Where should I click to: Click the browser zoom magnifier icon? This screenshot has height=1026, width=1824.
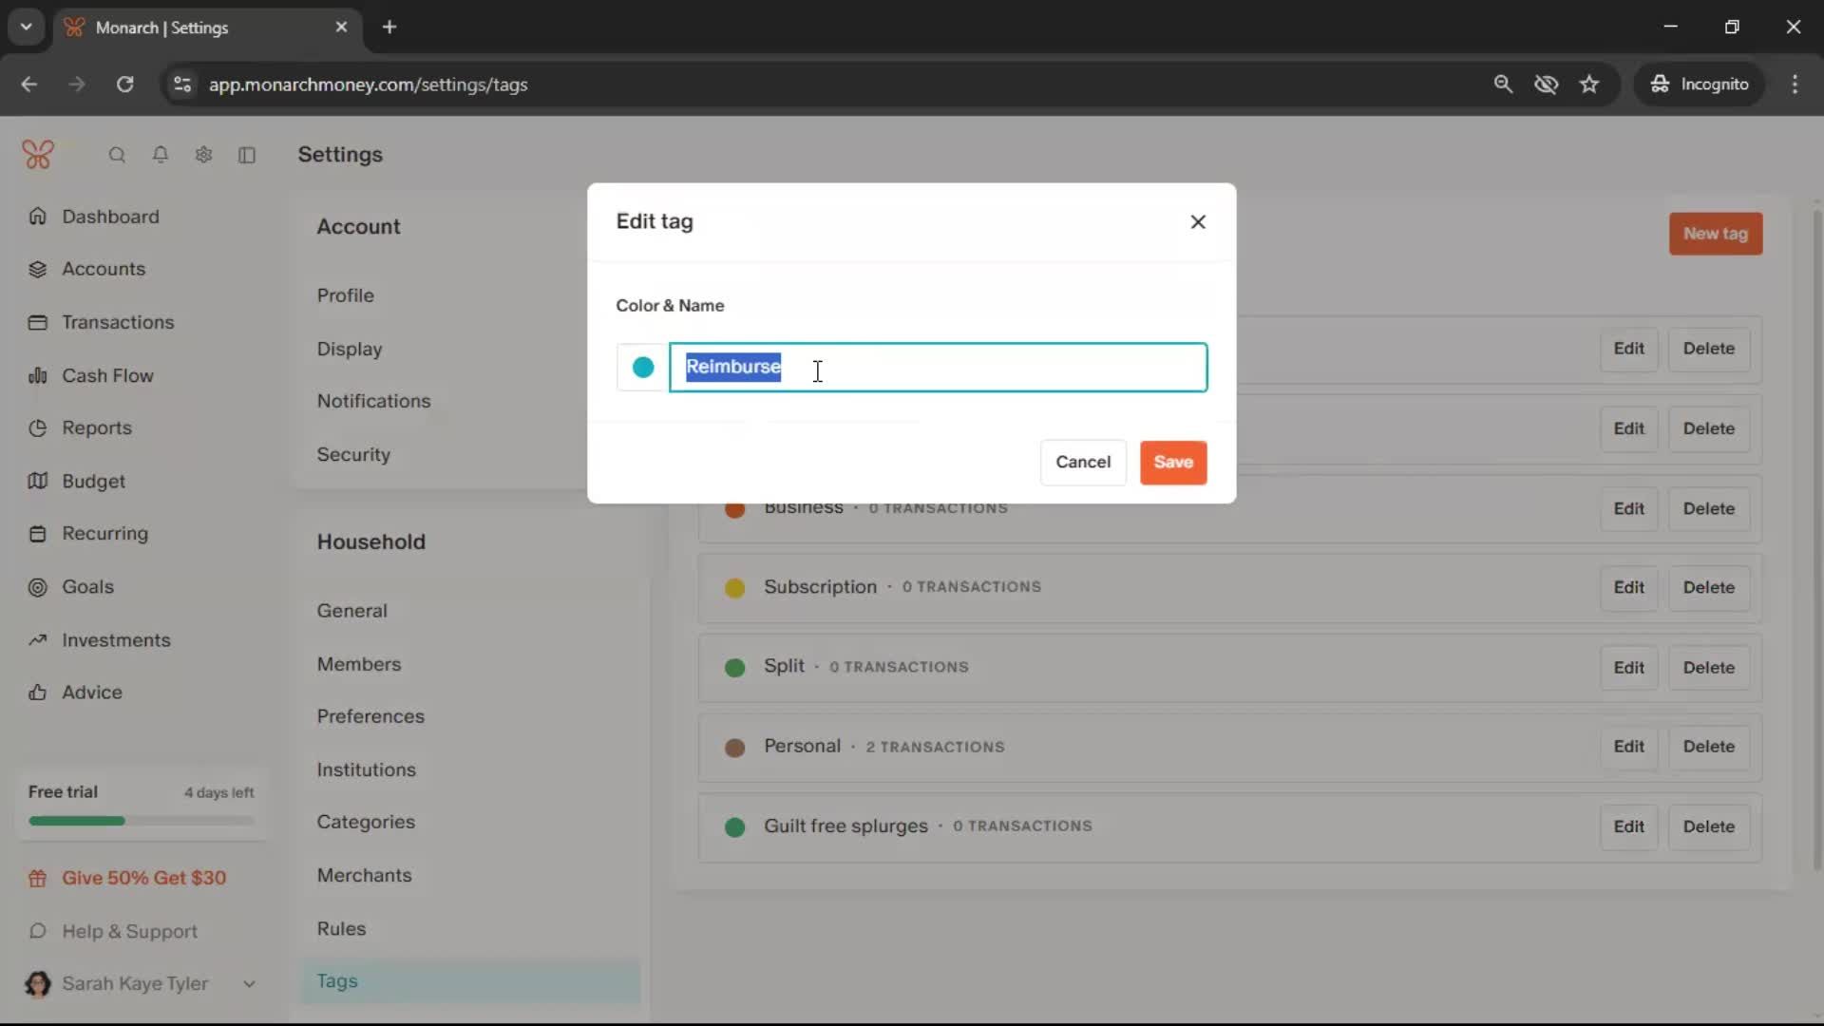pyautogui.click(x=1503, y=85)
